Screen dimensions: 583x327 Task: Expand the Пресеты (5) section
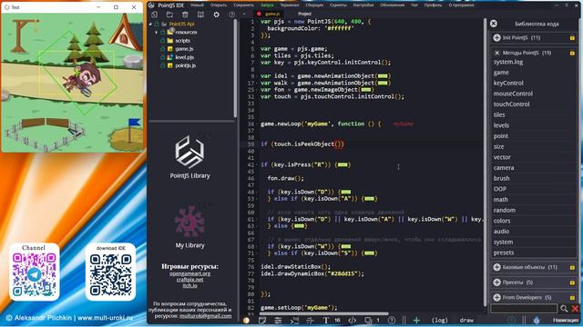pos(496,282)
